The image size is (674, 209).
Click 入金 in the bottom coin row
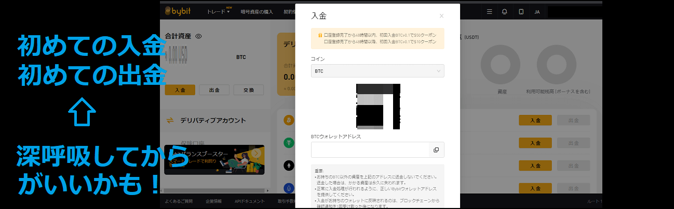[x=535, y=187]
